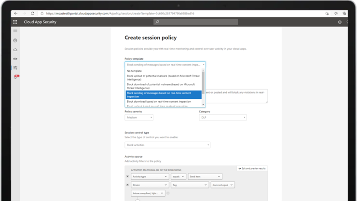The image size is (357, 201).
Task: Click the 'Create session policy' heading
Action: tap(151, 38)
